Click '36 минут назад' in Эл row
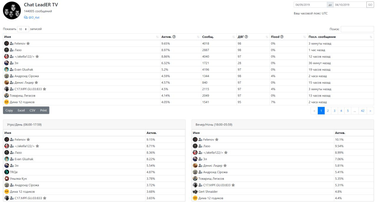Image resolution: width=377 pixels, height=213 pixels. [320, 63]
